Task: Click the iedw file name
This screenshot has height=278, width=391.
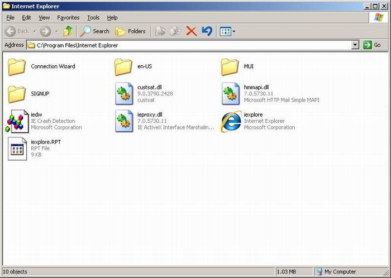Action: [x=36, y=114]
